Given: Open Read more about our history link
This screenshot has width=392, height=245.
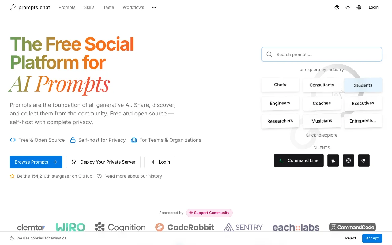Looking at the screenshot, I should (133, 176).
